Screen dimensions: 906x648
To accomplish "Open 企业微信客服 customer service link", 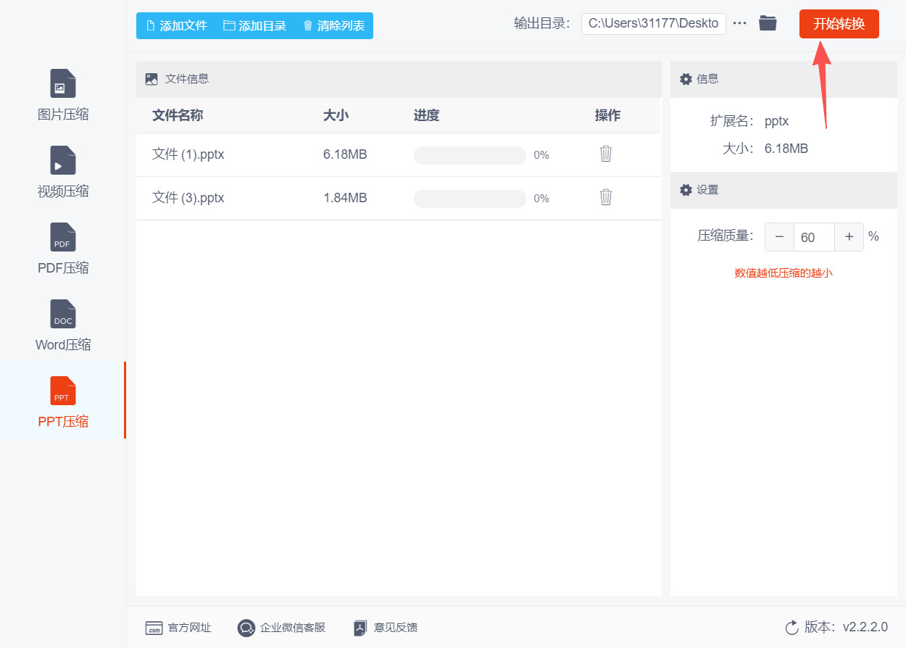I will pyautogui.click(x=281, y=628).
